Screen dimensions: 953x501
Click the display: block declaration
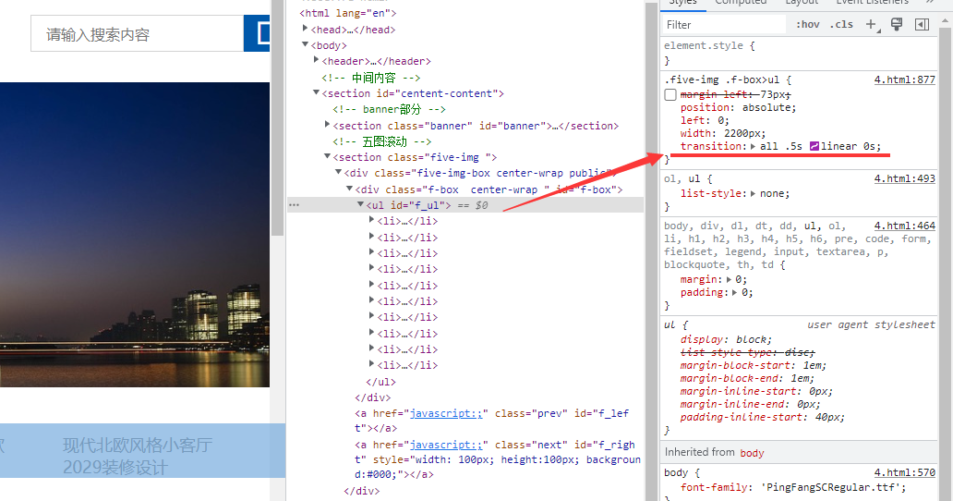click(x=727, y=339)
